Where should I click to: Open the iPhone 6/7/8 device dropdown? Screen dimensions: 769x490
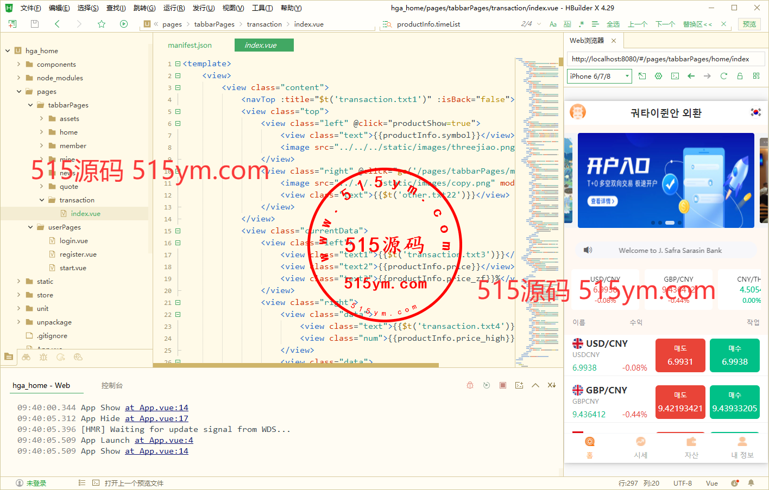[600, 76]
